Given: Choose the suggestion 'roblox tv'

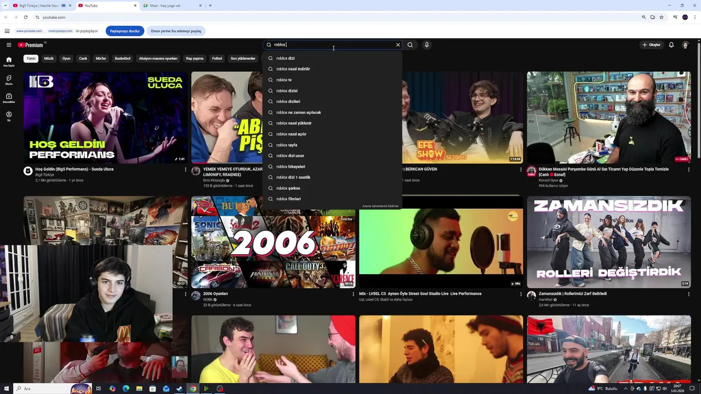Looking at the screenshot, I should click(x=332, y=80).
